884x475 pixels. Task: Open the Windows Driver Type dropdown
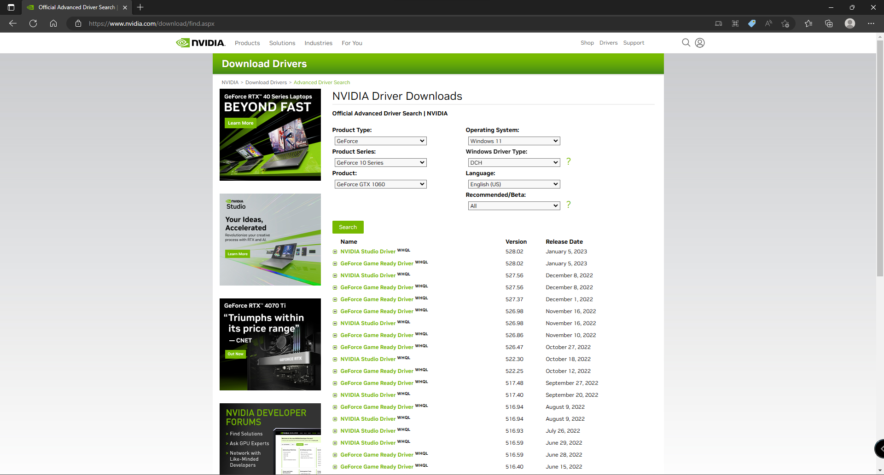tap(514, 163)
